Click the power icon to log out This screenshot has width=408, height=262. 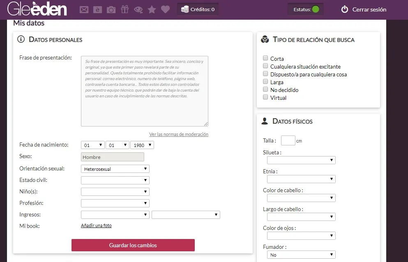pyautogui.click(x=344, y=9)
